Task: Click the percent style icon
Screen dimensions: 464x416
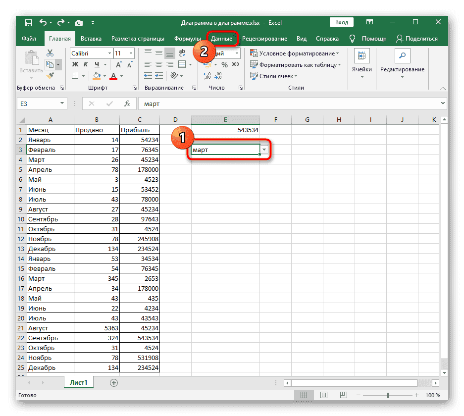Action: pyautogui.click(x=224, y=65)
